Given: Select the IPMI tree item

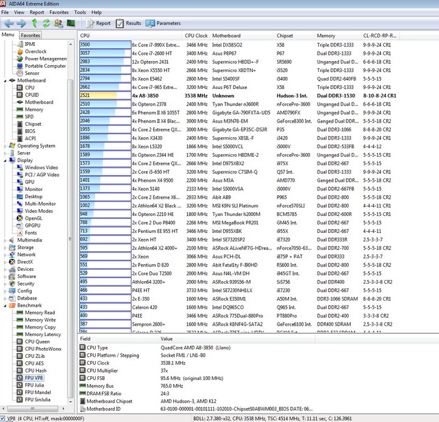Looking at the screenshot, I should coord(30,44).
